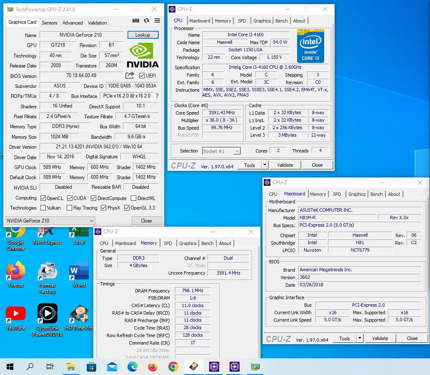Click the Close button in GPU-Z
430x375 pixels.
[146, 221]
